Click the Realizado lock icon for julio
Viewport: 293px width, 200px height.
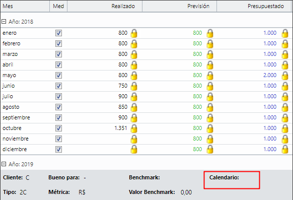(134, 97)
